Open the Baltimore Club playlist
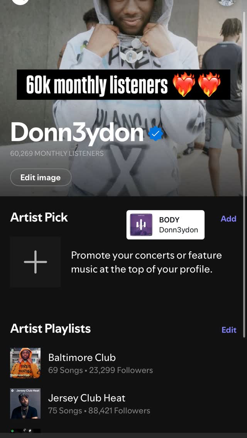Screen dimensions: 247x438 tap(123, 363)
